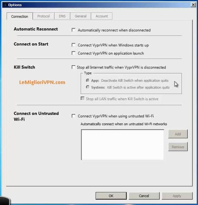The height and width of the screenshot is (205, 198).
Task: Enable automatically reconnect when disconnected
Action: [73, 30]
